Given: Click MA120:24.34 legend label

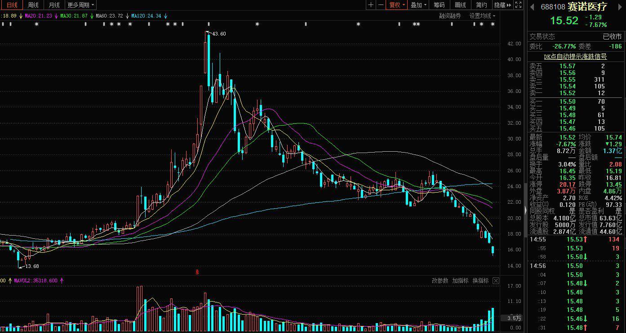Looking at the screenshot, I should click(146, 16).
